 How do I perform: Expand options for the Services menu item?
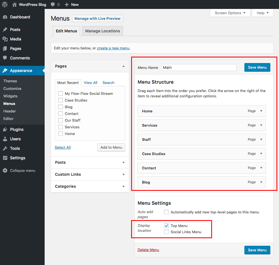[262, 125]
